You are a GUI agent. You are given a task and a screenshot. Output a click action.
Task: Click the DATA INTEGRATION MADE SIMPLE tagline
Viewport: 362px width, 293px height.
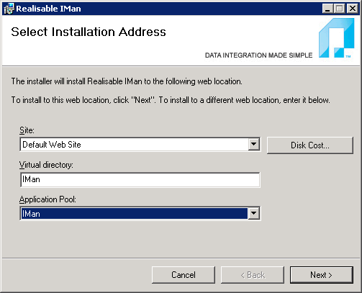(x=258, y=55)
